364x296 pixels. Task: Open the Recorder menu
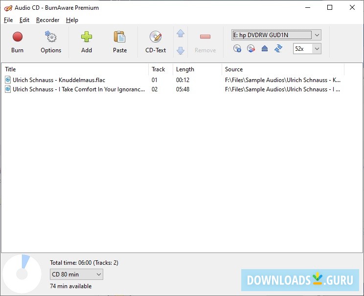(x=47, y=20)
